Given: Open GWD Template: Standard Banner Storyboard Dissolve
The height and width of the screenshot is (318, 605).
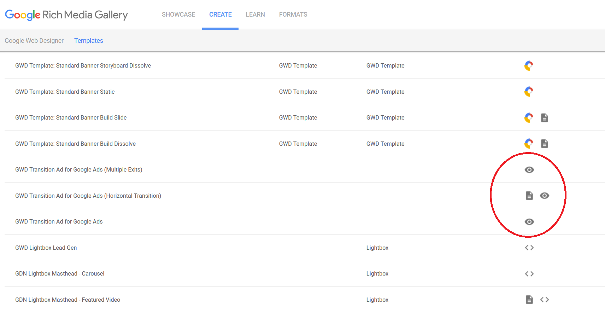Looking at the screenshot, I should coord(83,66).
